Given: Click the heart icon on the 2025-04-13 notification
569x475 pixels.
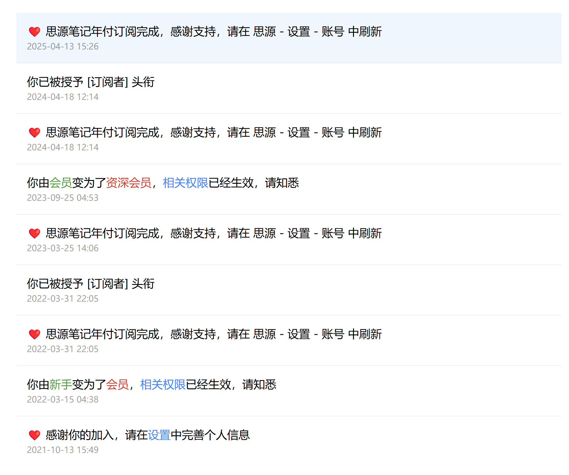Looking at the screenshot, I should click(35, 32).
